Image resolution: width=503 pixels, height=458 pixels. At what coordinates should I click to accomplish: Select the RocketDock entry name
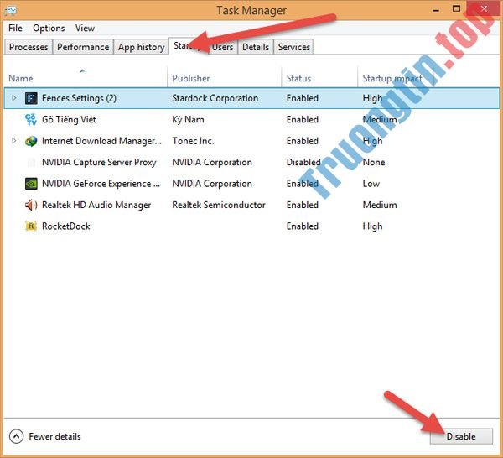point(66,226)
